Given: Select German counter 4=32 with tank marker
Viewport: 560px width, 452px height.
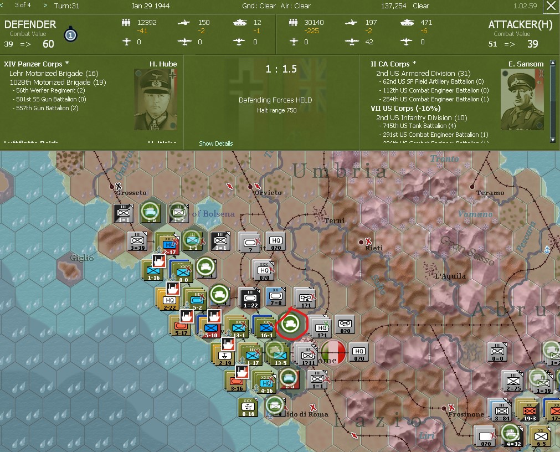Looking at the screenshot, I should [513, 436].
